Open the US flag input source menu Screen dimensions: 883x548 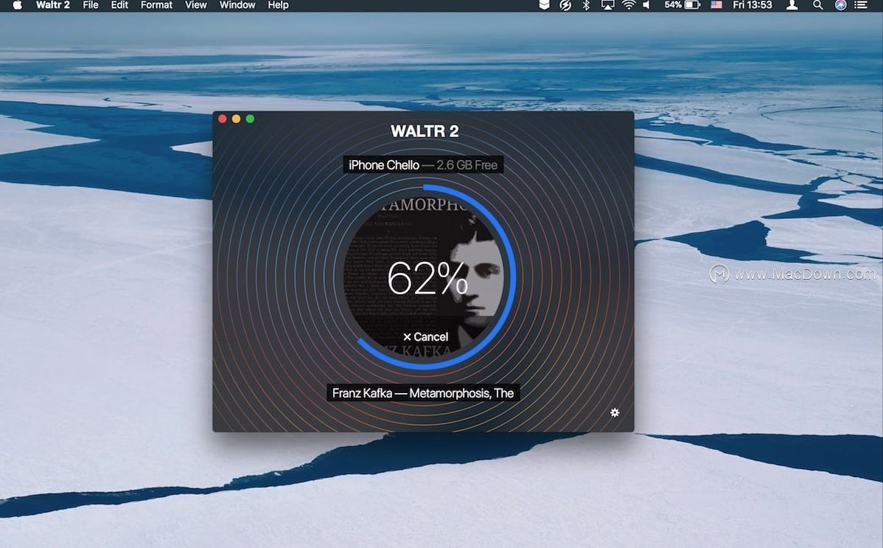[716, 5]
